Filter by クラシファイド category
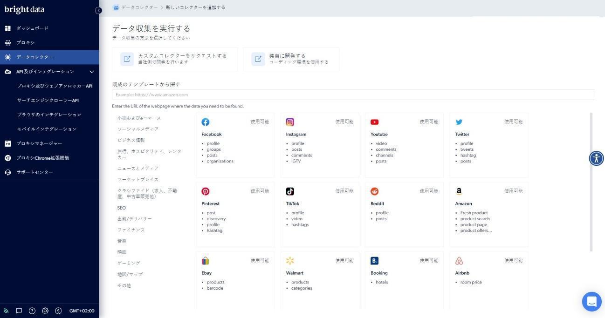Screen dimensions: 605x318 147,194
